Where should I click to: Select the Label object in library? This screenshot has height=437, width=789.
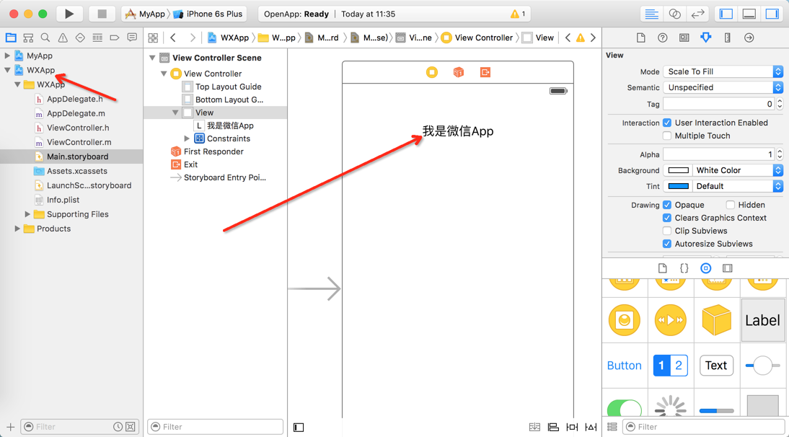763,320
